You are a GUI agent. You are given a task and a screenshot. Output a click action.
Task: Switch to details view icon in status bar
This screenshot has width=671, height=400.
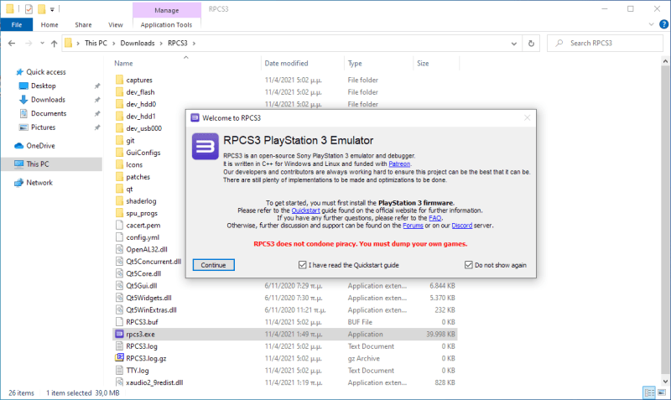tap(649, 392)
